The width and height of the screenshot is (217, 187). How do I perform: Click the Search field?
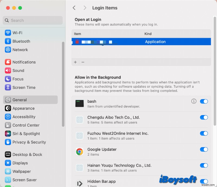pyautogui.click(x=33, y=21)
